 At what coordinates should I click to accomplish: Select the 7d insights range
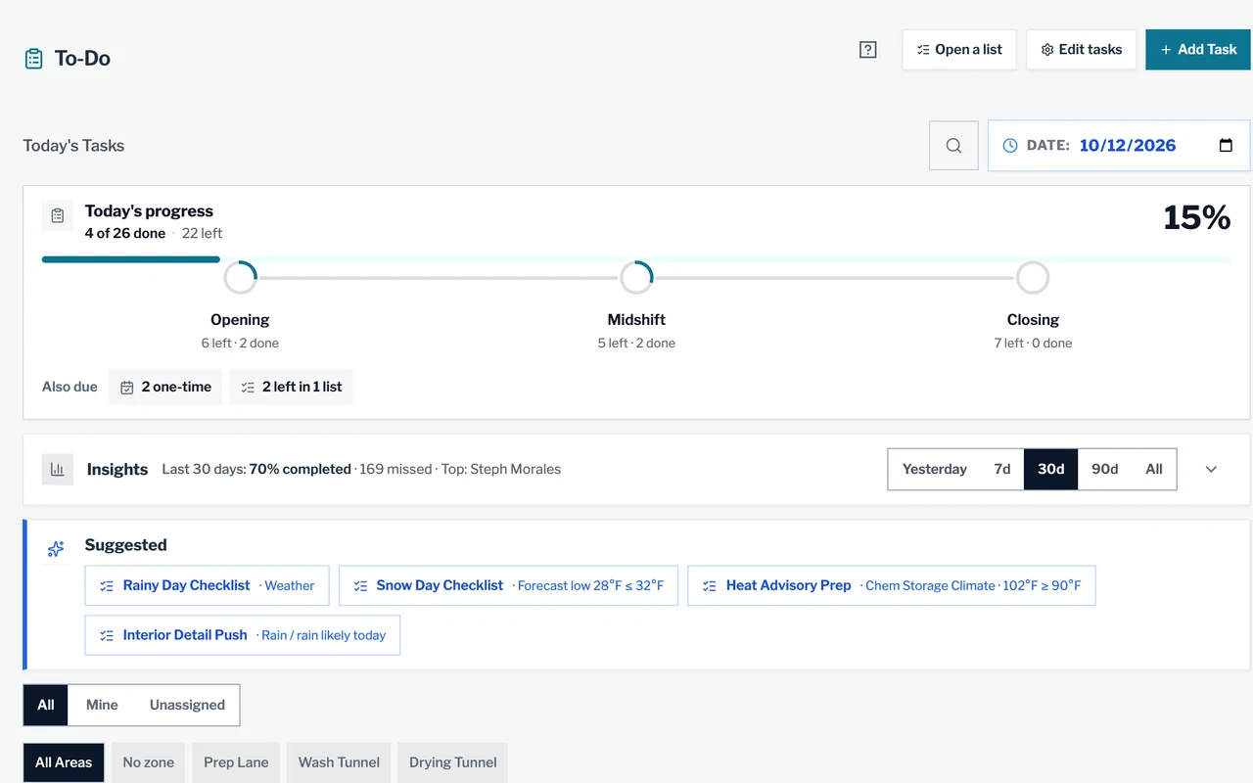pos(1002,470)
